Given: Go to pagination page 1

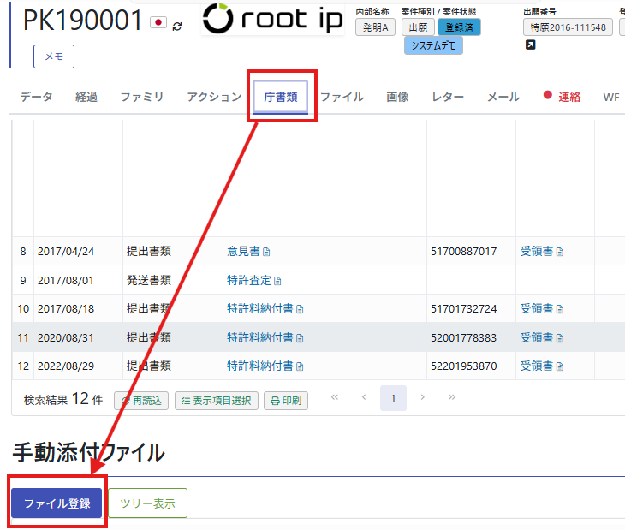Looking at the screenshot, I should coord(393,398).
